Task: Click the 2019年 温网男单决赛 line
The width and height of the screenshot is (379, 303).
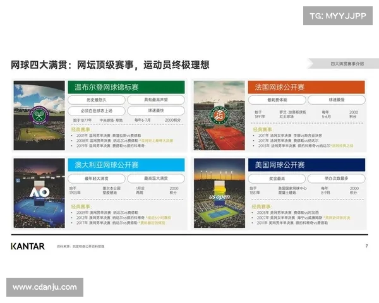Action: pos(111,146)
